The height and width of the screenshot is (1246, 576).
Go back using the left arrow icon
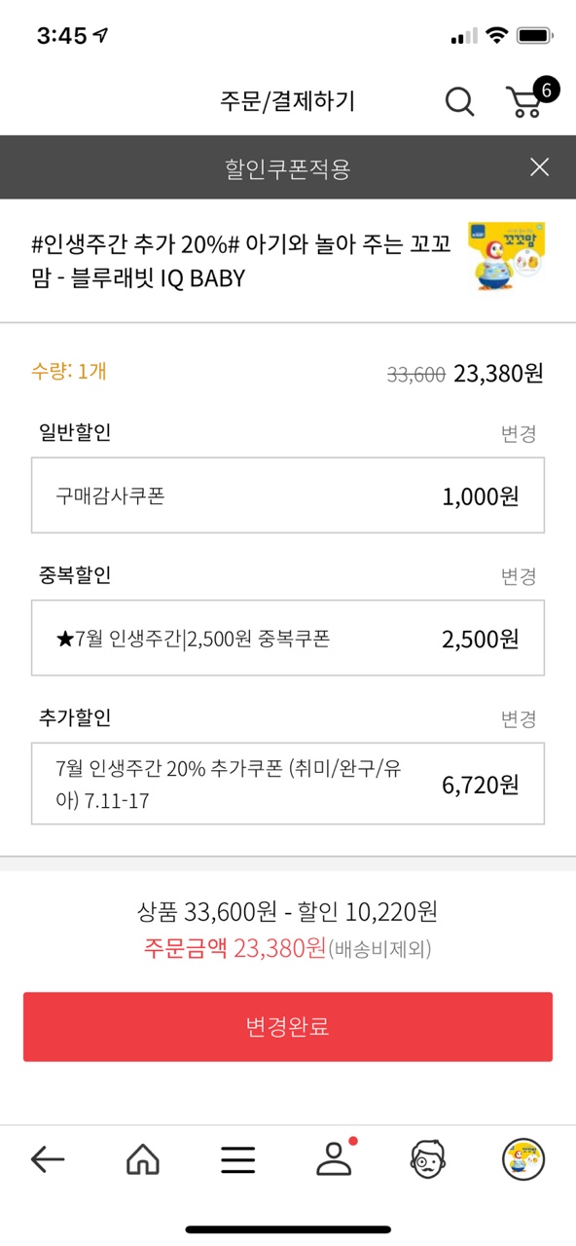tap(48, 1158)
